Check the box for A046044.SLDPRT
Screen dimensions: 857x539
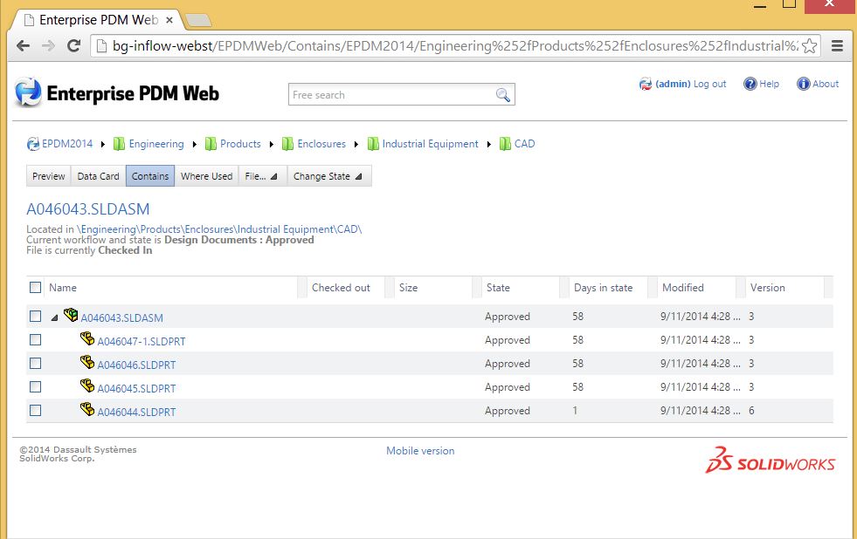36,410
